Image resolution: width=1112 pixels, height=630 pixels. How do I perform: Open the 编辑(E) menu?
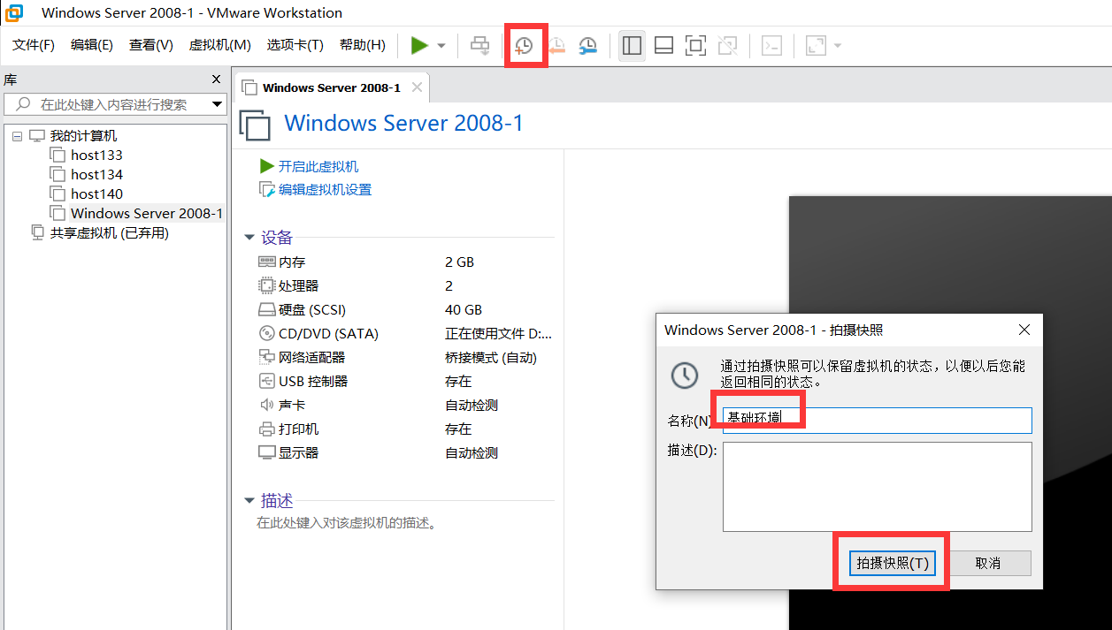click(x=92, y=45)
